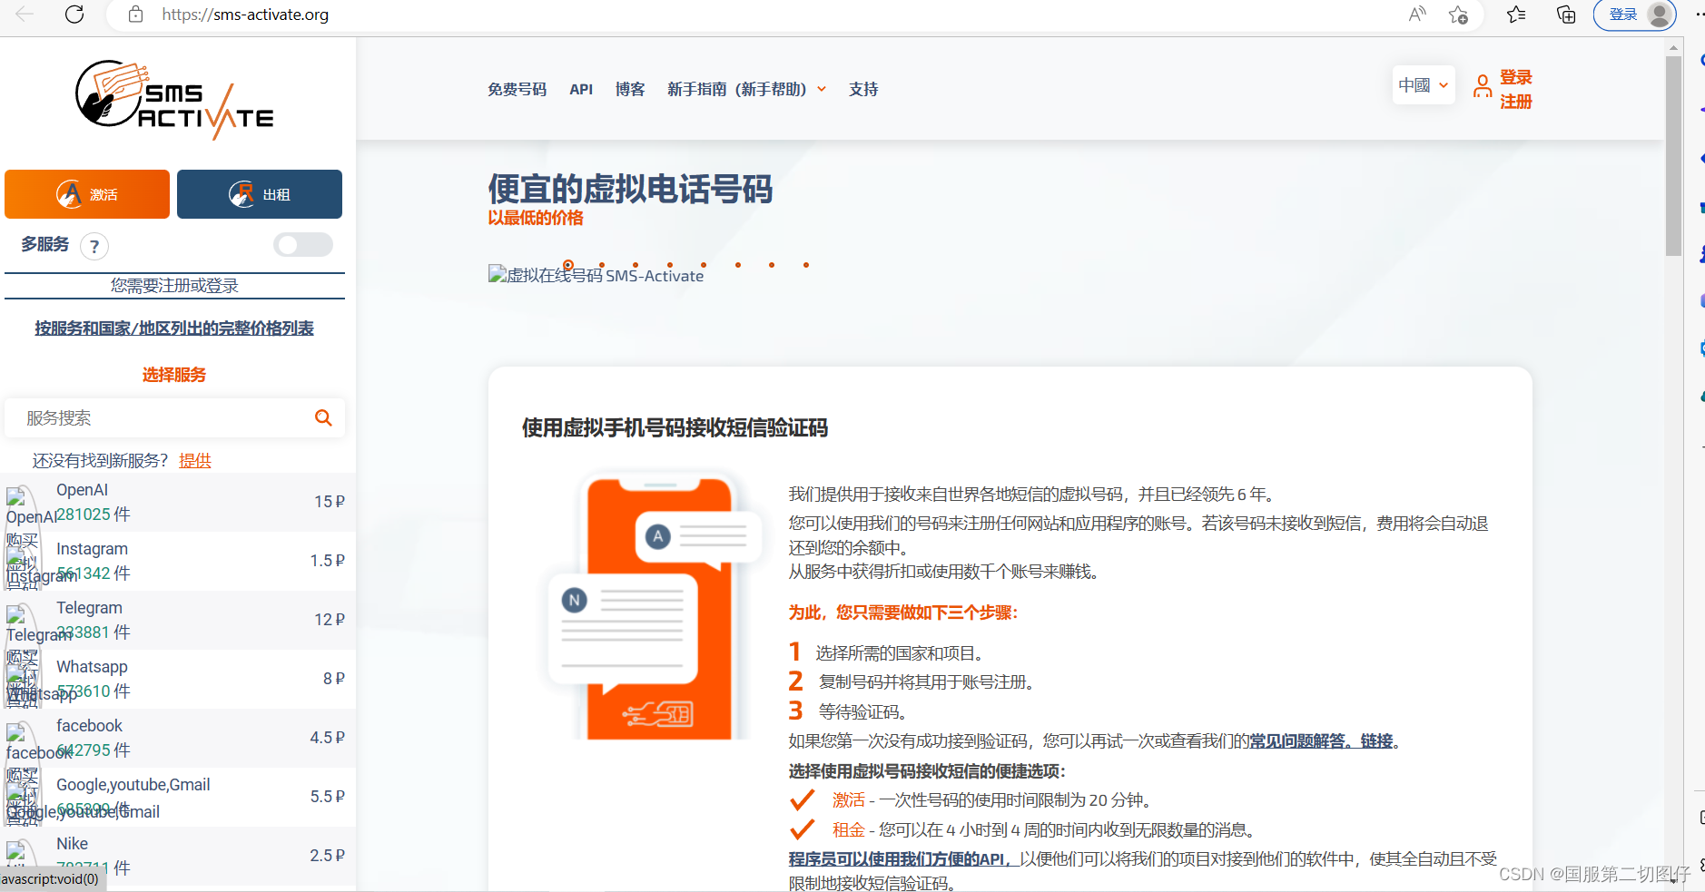Select the Nike service row
Image resolution: width=1705 pixels, height=892 pixels.
[x=178, y=856]
